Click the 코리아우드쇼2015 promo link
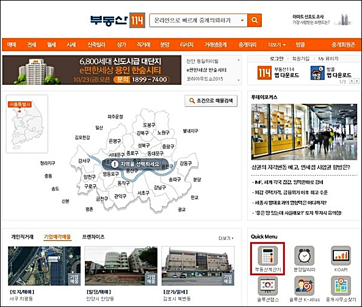Image resolution: width=362 pixels, height=307 pixels. [x=205, y=79]
